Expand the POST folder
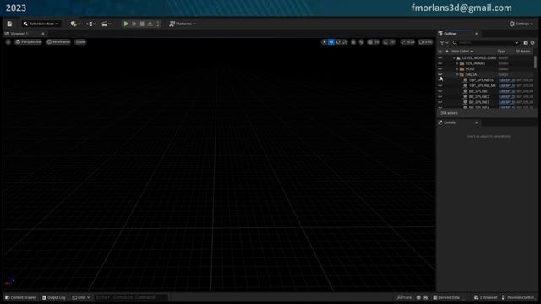Screen dimensions: 541x304 tap(457, 69)
